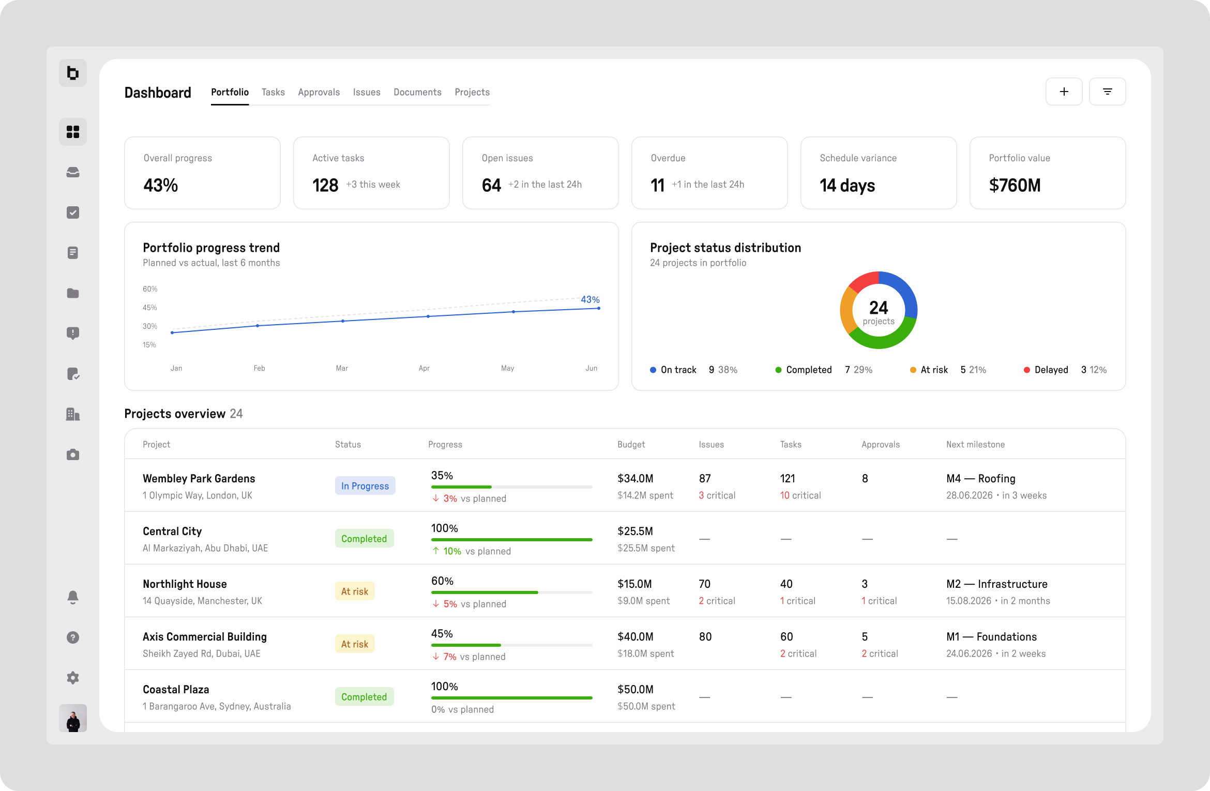Image resolution: width=1210 pixels, height=791 pixels.
Task: Switch to the Approvals tab
Action: pyautogui.click(x=319, y=92)
